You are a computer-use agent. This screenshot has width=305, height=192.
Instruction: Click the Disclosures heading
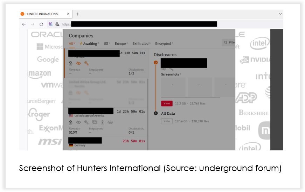(x=165, y=55)
